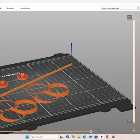This screenshot has height=140, width=140.
Task: Click the black-and-white app icon after taskbar search
Action: click(62, 137)
